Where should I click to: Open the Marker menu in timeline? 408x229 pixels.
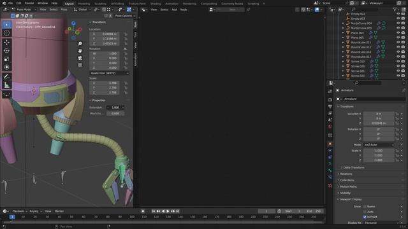(59, 211)
